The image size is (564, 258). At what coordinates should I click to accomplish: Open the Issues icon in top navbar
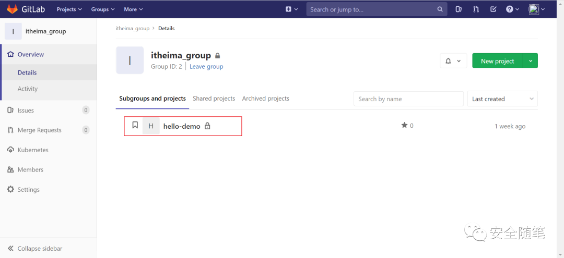coord(459,9)
